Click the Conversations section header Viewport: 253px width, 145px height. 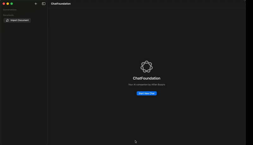tap(10, 10)
